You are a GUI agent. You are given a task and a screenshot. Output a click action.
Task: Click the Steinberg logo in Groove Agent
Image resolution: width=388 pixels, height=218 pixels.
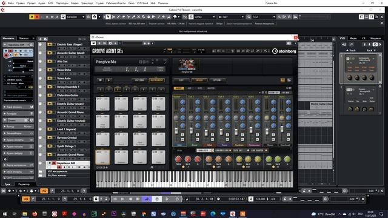(284, 51)
